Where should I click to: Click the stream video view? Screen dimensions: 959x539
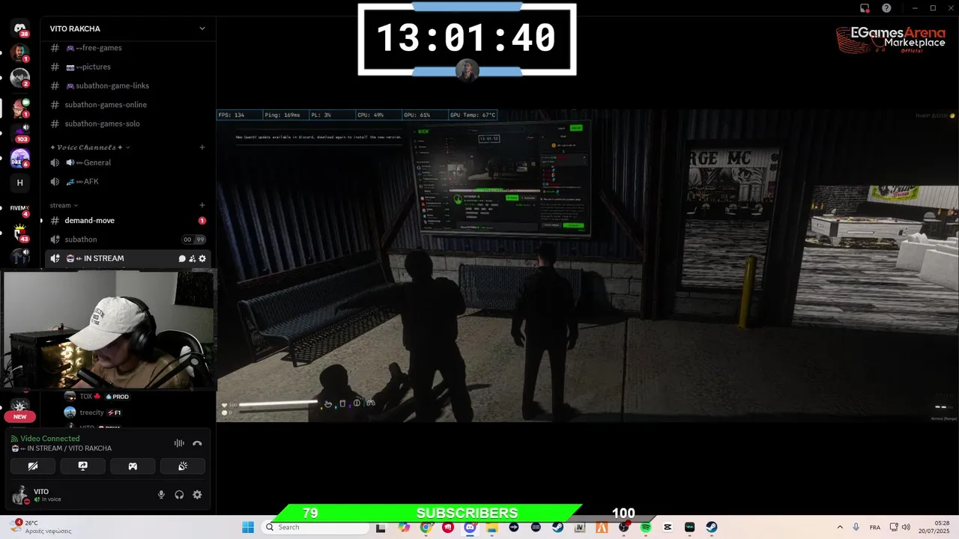(x=587, y=266)
